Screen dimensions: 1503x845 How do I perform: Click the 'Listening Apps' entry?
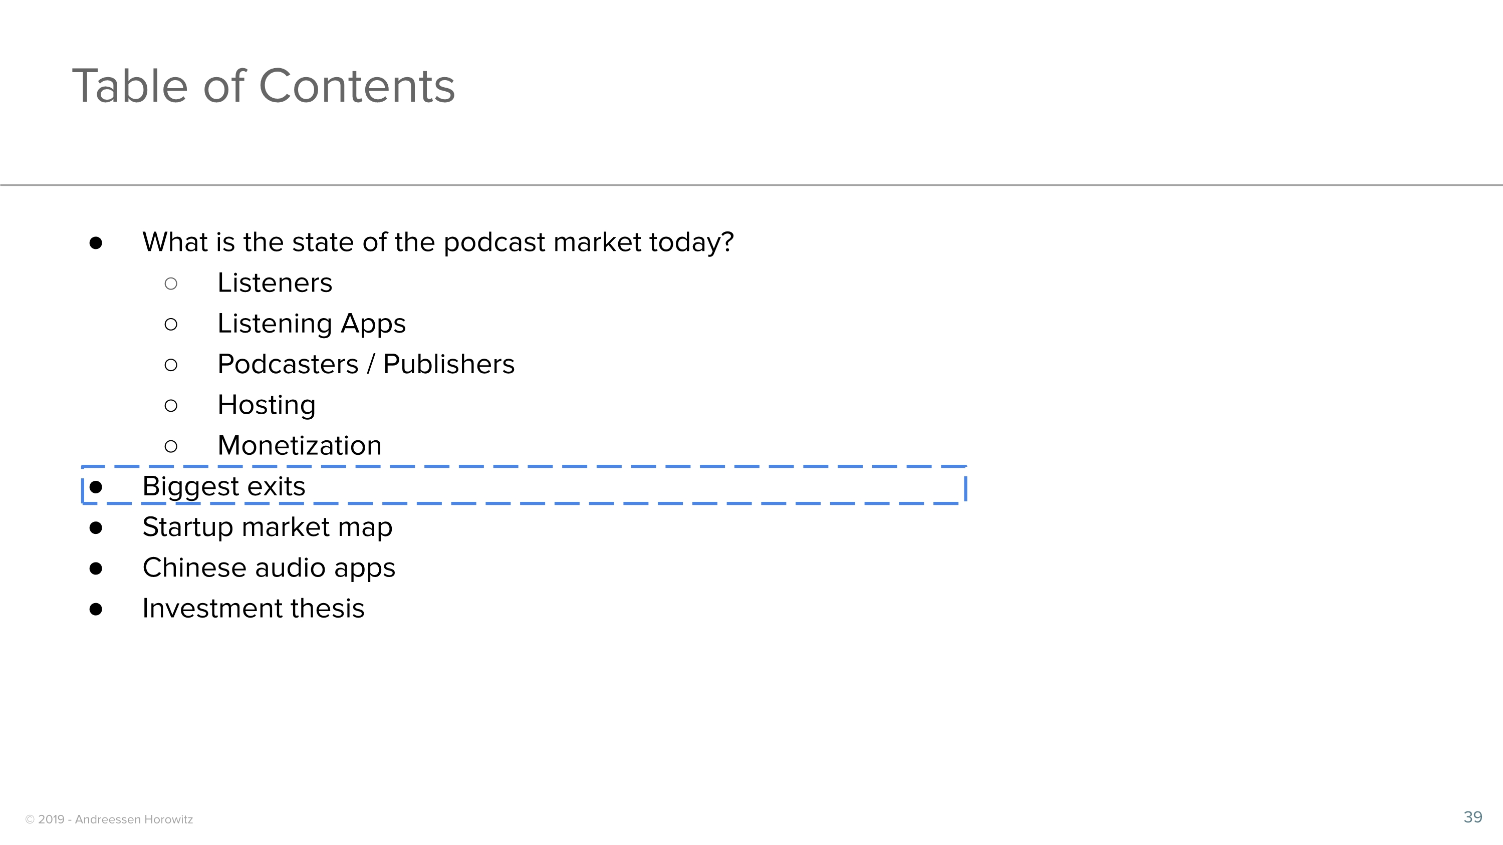click(311, 324)
